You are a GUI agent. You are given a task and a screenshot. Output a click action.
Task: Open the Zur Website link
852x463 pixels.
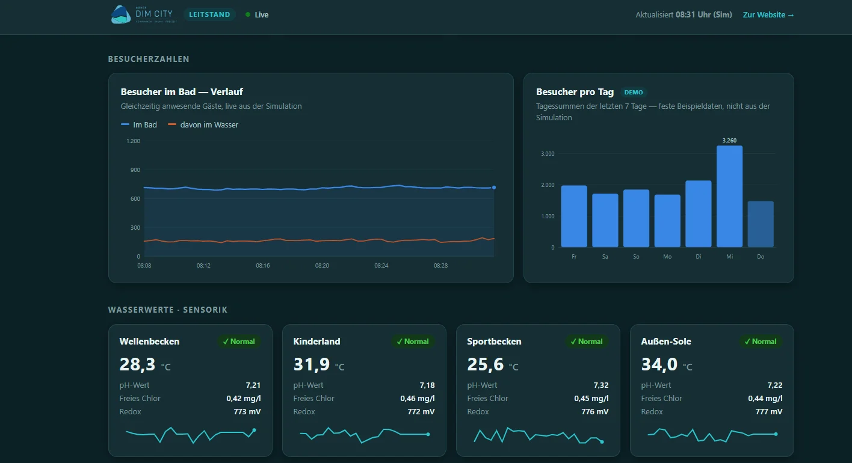pyautogui.click(x=768, y=15)
